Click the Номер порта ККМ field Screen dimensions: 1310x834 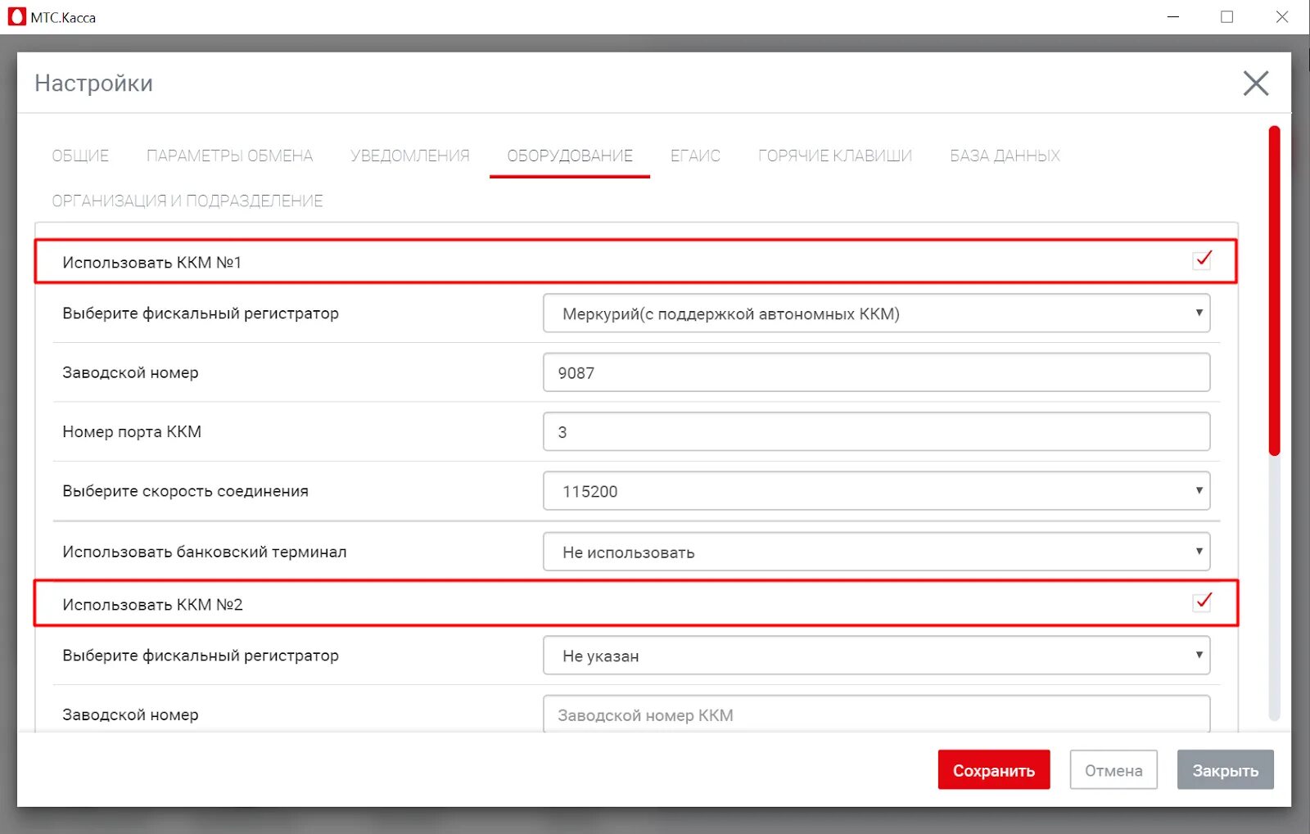pos(876,431)
